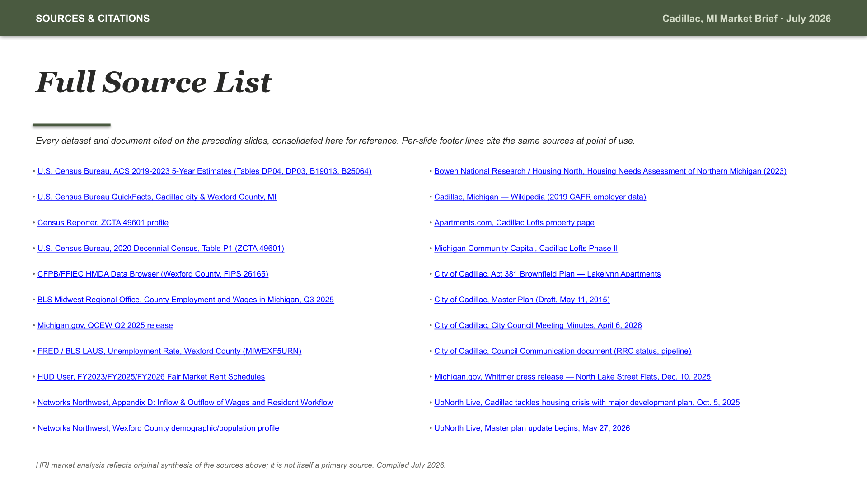Open Apartments.com Cadillac Lofts property page link
The image size is (867, 488).
pos(514,223)
